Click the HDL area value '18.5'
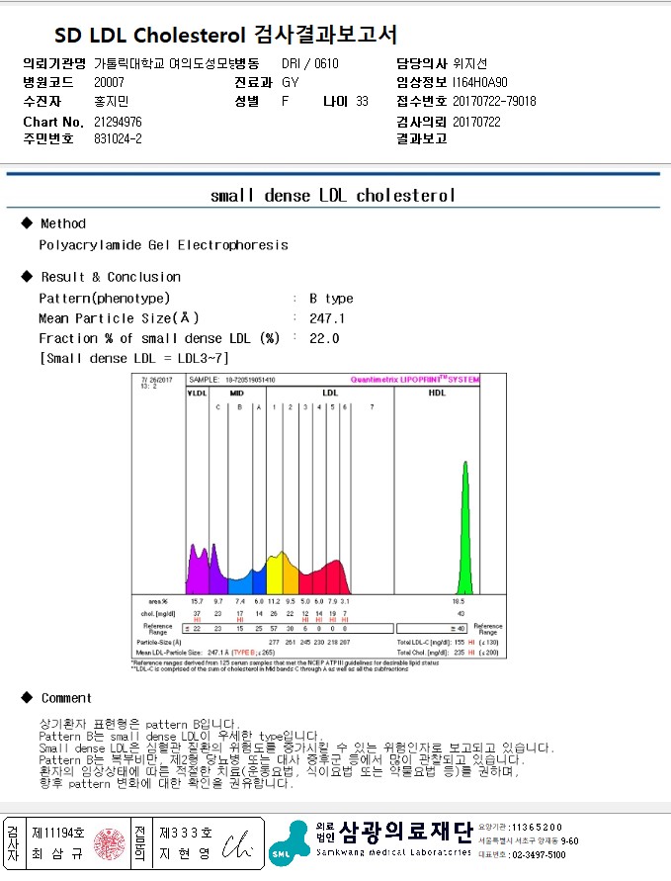Image resolution: width=671 pixels, height=881 pixels. click(x=459, y=602)
